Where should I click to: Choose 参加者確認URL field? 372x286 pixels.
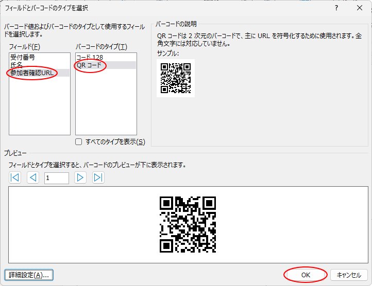32,73
